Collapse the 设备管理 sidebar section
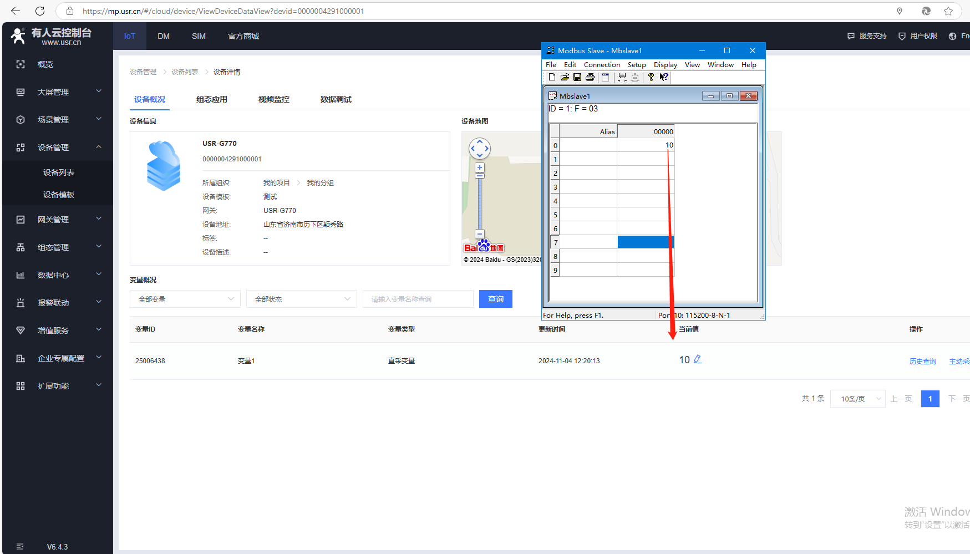 click(58, 148)
